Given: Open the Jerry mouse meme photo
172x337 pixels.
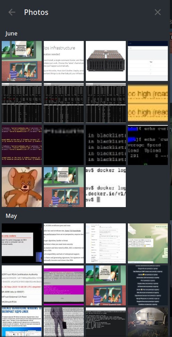Looking at the screenshot, I should click(x=22, y=187).
